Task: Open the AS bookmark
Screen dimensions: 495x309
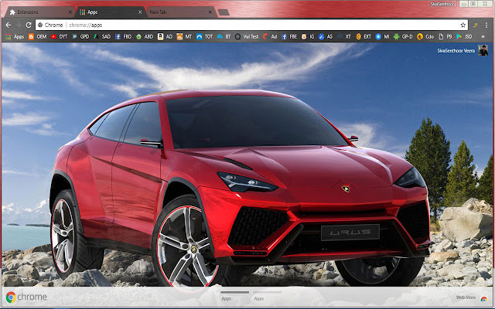Action: (x=326, y=36)
